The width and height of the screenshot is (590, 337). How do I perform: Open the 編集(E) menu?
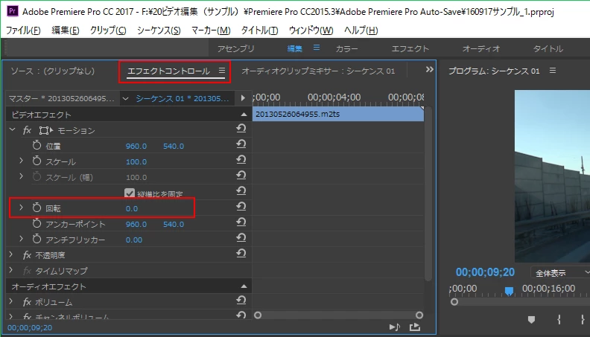click(x=66, y=31)
